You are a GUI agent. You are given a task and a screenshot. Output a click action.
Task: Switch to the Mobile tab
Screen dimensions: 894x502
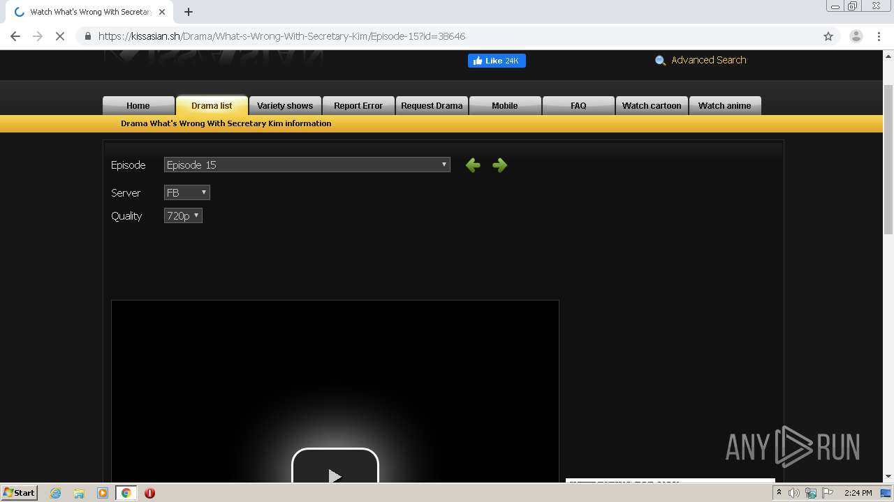point(505,105)
